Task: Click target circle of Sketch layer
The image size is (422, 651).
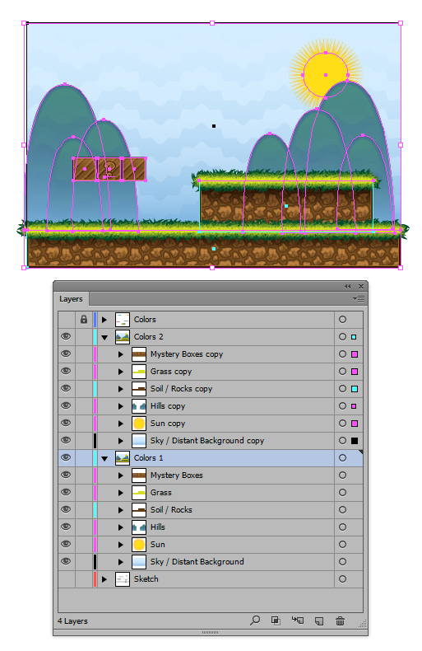Action: (342, 578)
